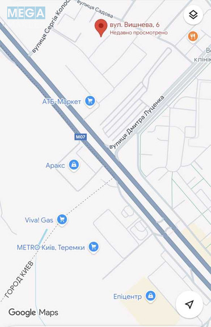The image size is (211, 327).
Task: Tap the АТБ-Маркет text label
Action: 62,102
